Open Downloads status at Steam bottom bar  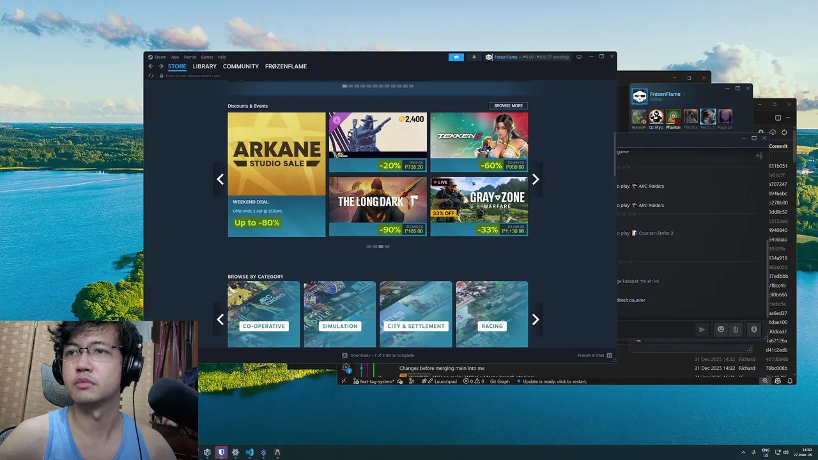[378, 355]
